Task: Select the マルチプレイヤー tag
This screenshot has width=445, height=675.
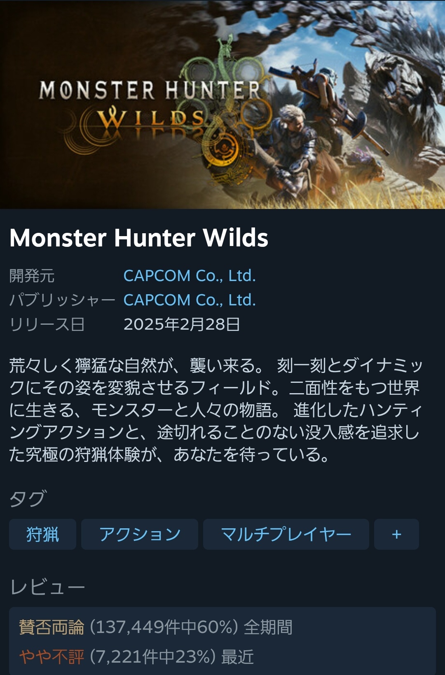Action: click(286, 534)
